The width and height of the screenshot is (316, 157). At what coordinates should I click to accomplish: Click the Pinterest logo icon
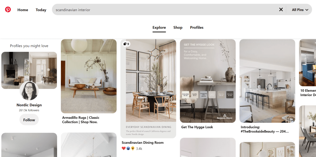8,10
